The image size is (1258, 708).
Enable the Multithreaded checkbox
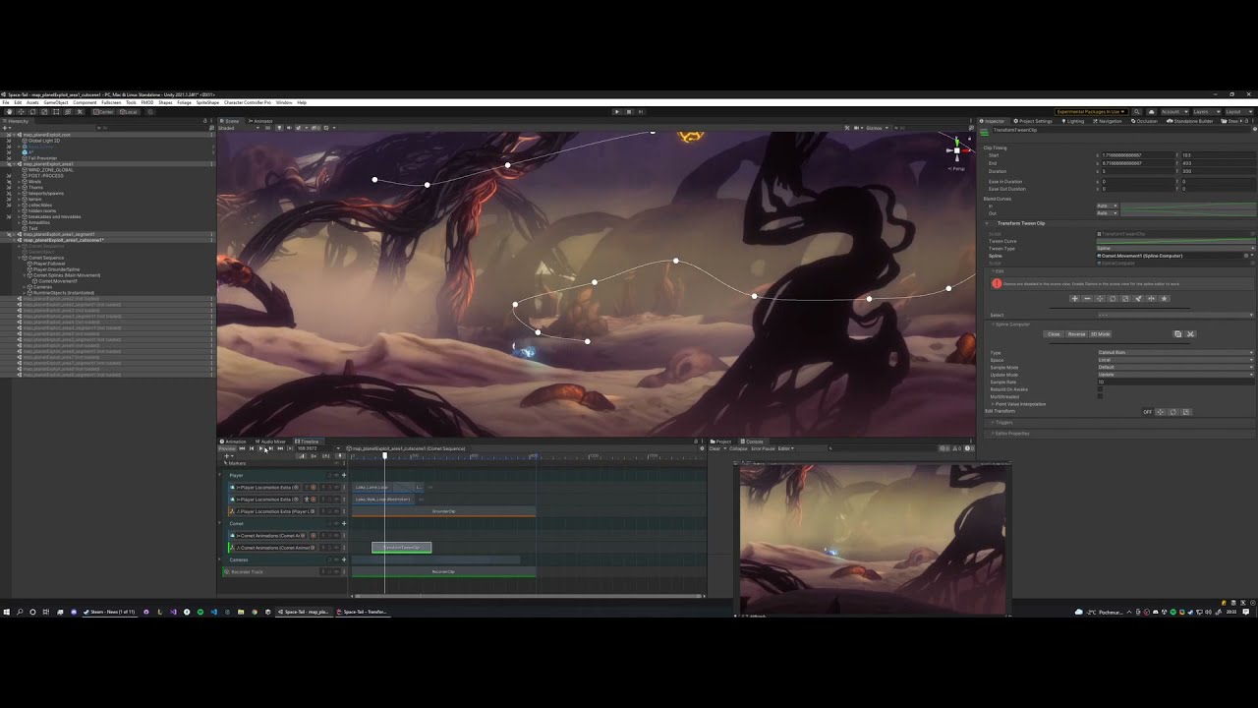click(1100, 396)
